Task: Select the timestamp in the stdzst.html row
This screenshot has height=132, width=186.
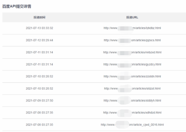Action: click(39, 88)
